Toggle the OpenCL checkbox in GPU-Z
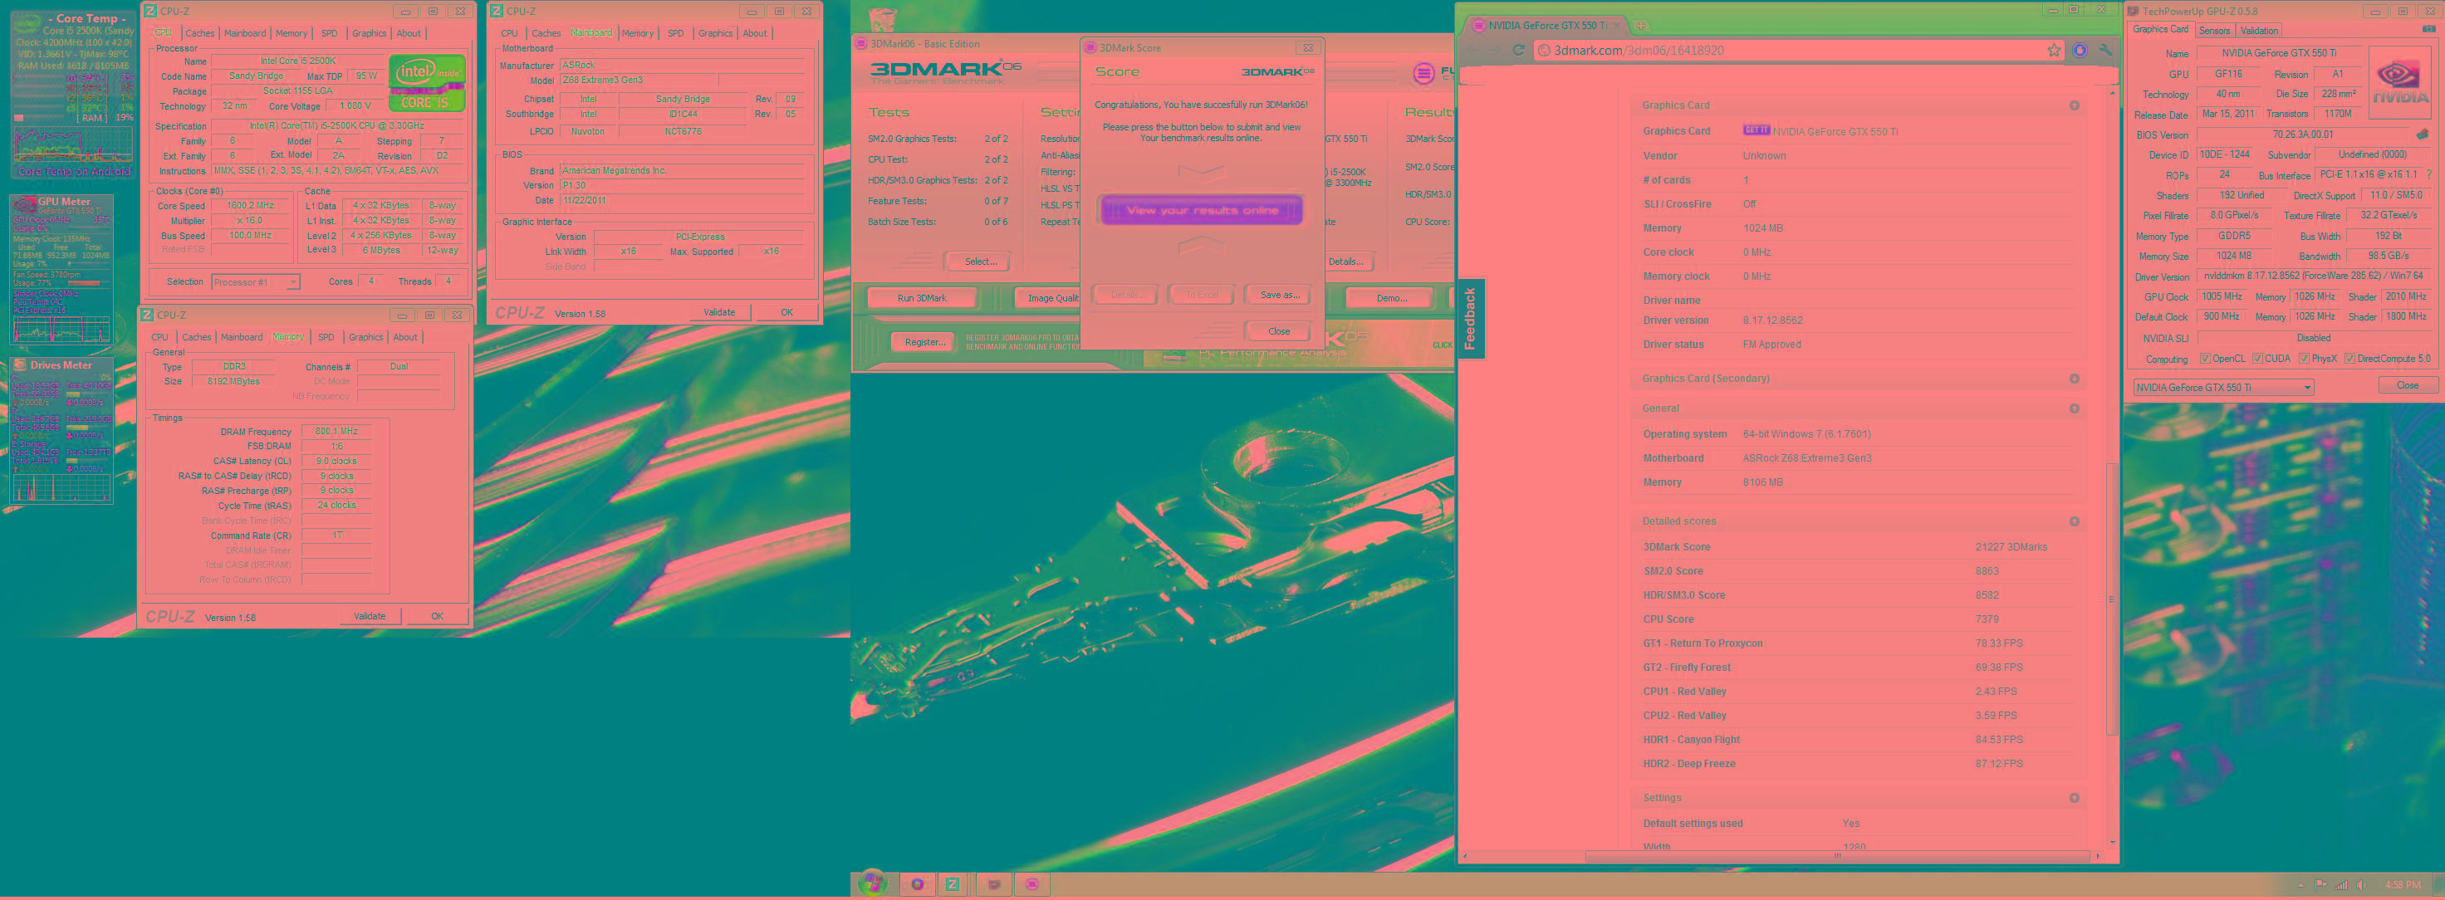This screenshot has width=2445, height=900. tap(2206, 358)
